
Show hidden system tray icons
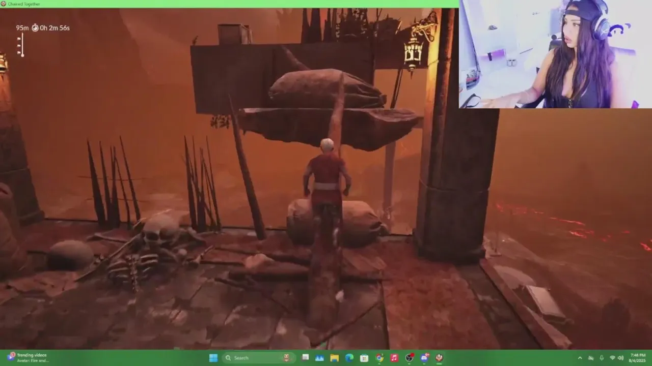point(580,358)
